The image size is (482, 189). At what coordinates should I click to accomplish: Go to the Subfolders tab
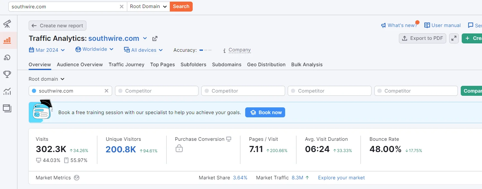[x=193, y=65]
